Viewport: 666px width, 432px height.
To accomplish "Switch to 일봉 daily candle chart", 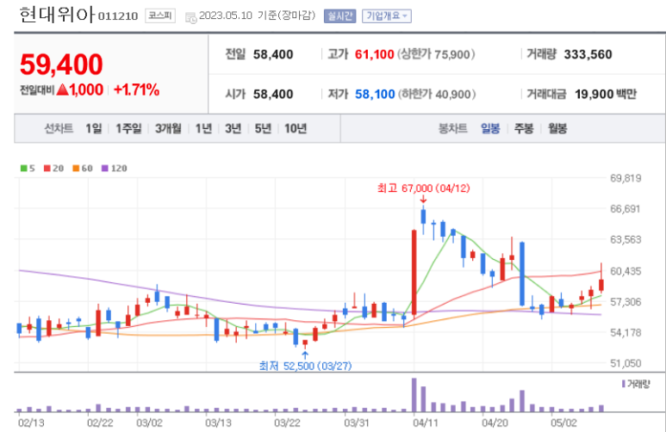I will pyautogui.click(x=490, y=128).
